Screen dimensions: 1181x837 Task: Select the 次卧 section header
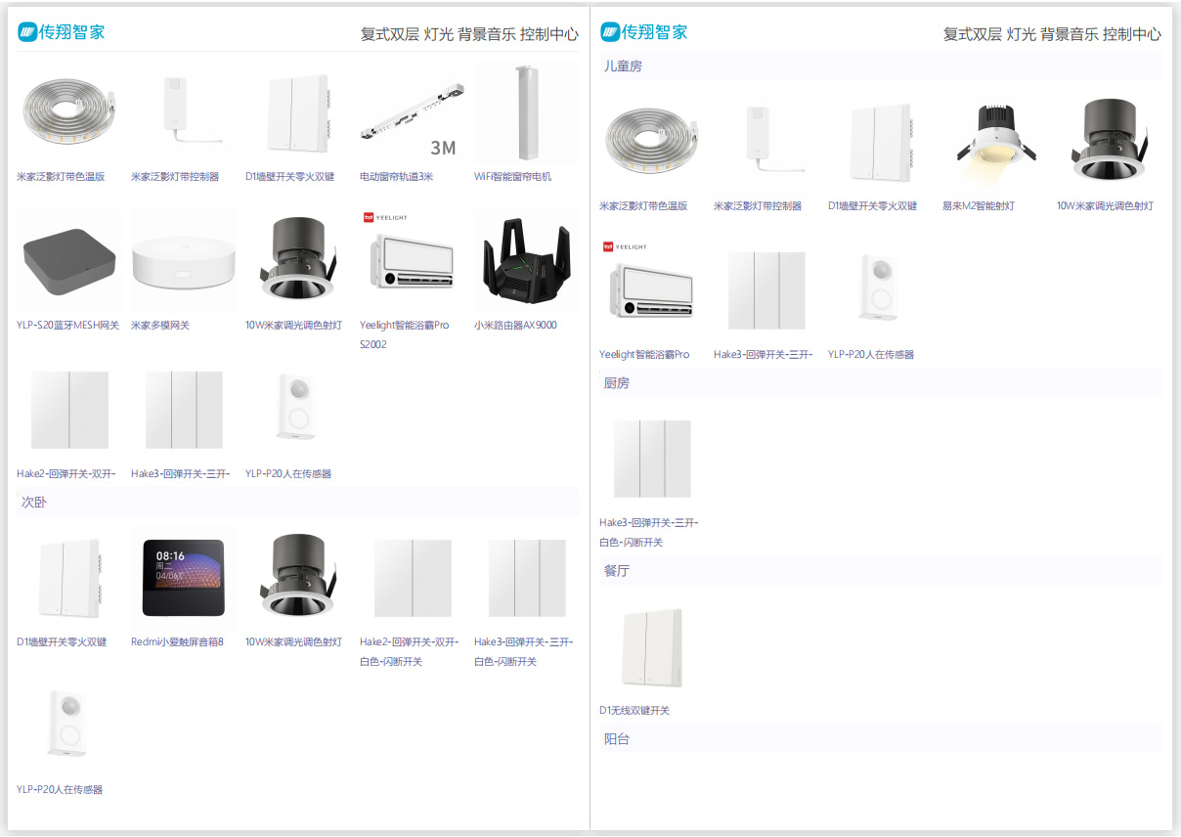(297, 502)
